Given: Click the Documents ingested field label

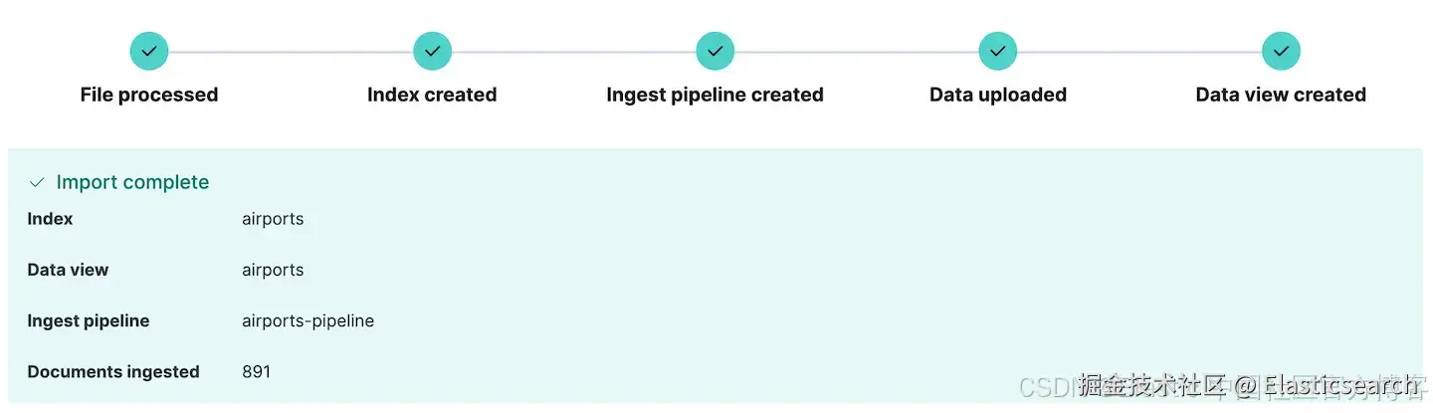Looking at the screenshot, I should tap(113, 371).
